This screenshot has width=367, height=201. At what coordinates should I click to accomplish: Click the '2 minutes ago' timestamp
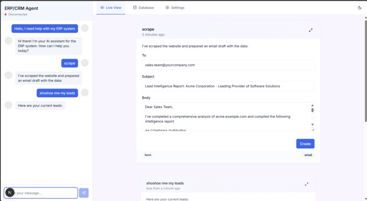tap(153, 35)
